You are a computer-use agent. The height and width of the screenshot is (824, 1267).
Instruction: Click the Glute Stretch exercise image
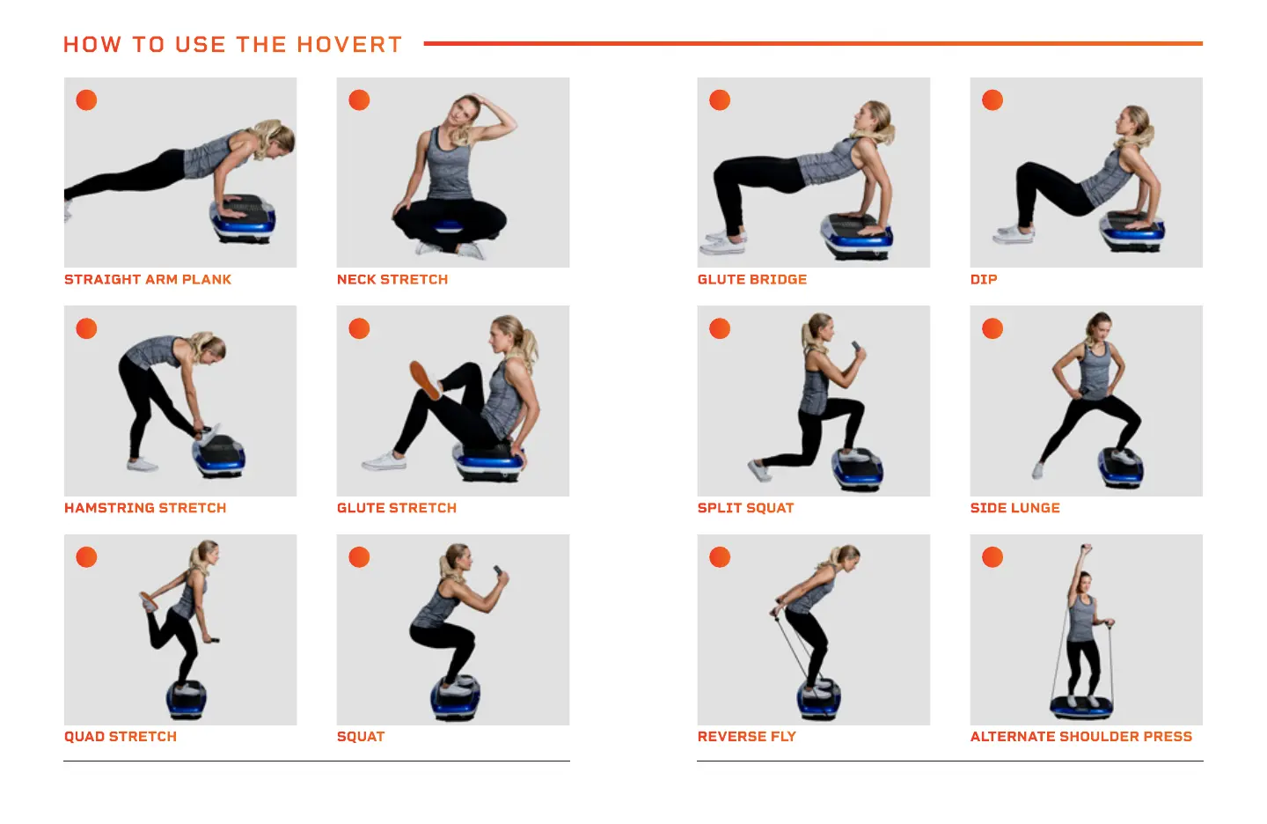(453, 401)
